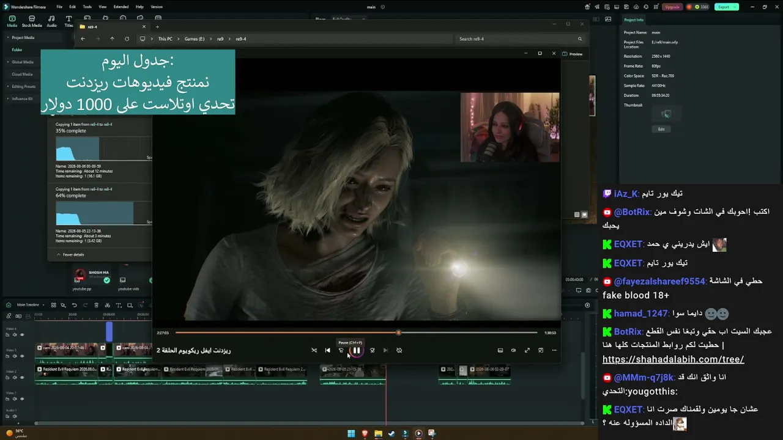Go back in File Explorer
783x440 pixels.
[x=83, y=39]
